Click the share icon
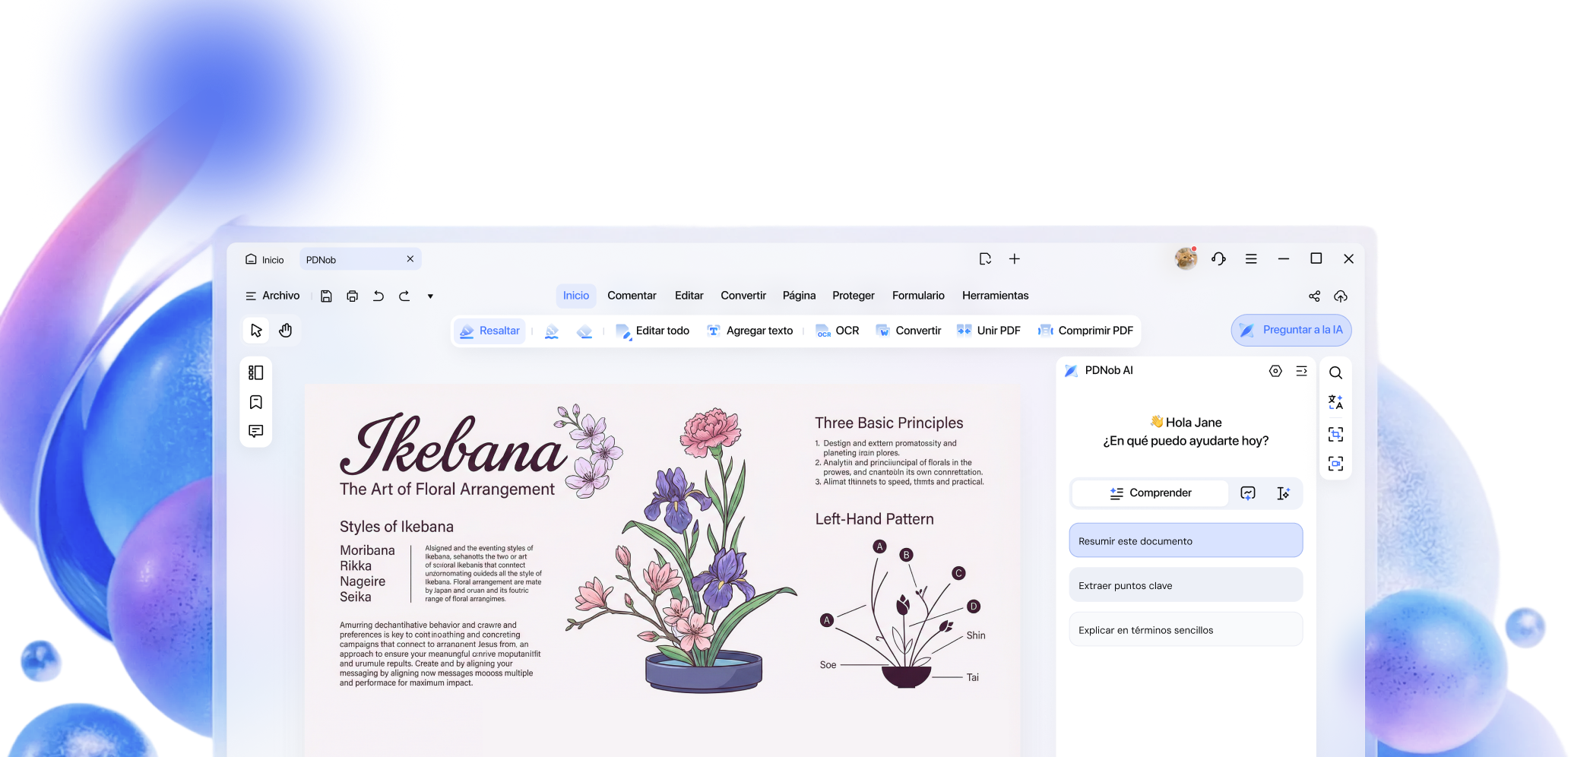1590x757 pixels. tap(1314, 296)
